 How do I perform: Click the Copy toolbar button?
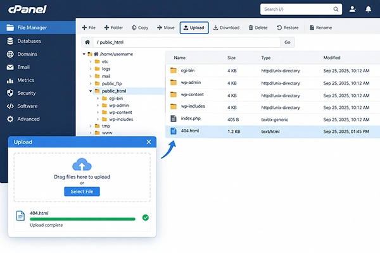coord(140,28)
